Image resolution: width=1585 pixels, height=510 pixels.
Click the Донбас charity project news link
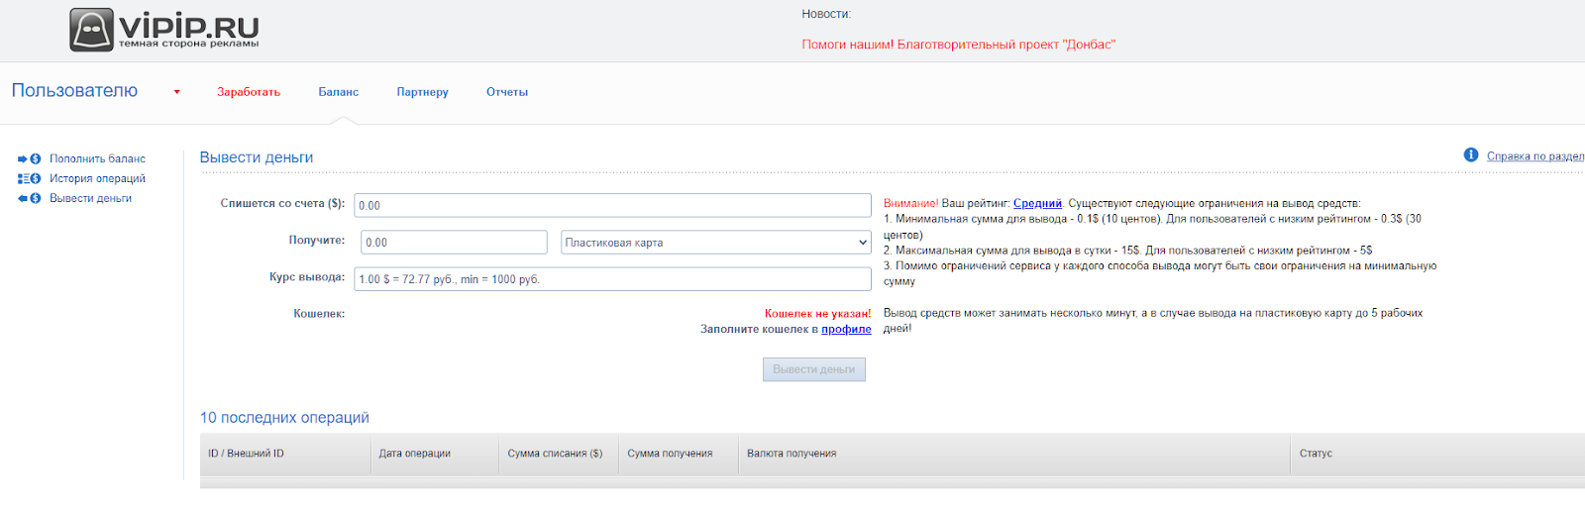coord(958,45)
